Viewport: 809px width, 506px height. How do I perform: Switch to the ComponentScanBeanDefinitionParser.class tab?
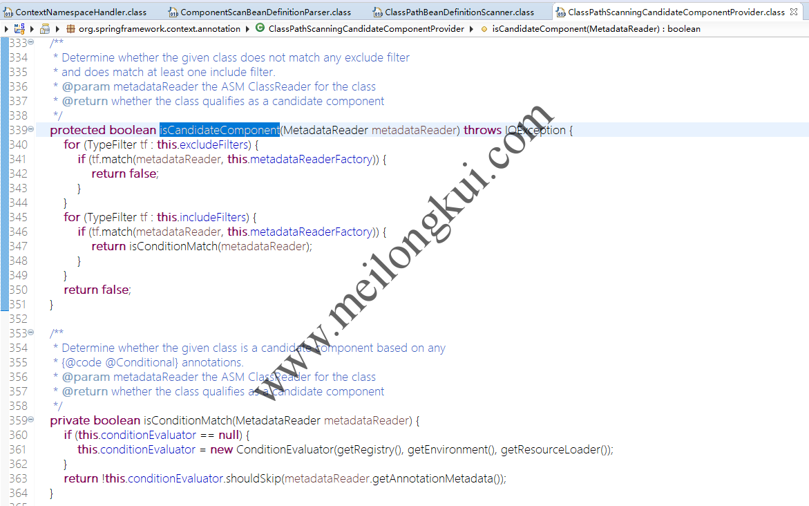point(265,12)
